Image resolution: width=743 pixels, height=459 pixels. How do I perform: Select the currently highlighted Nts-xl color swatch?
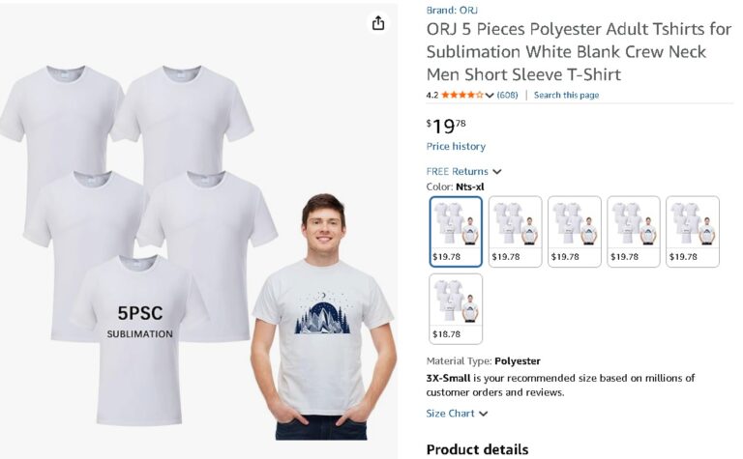point(456,231)
